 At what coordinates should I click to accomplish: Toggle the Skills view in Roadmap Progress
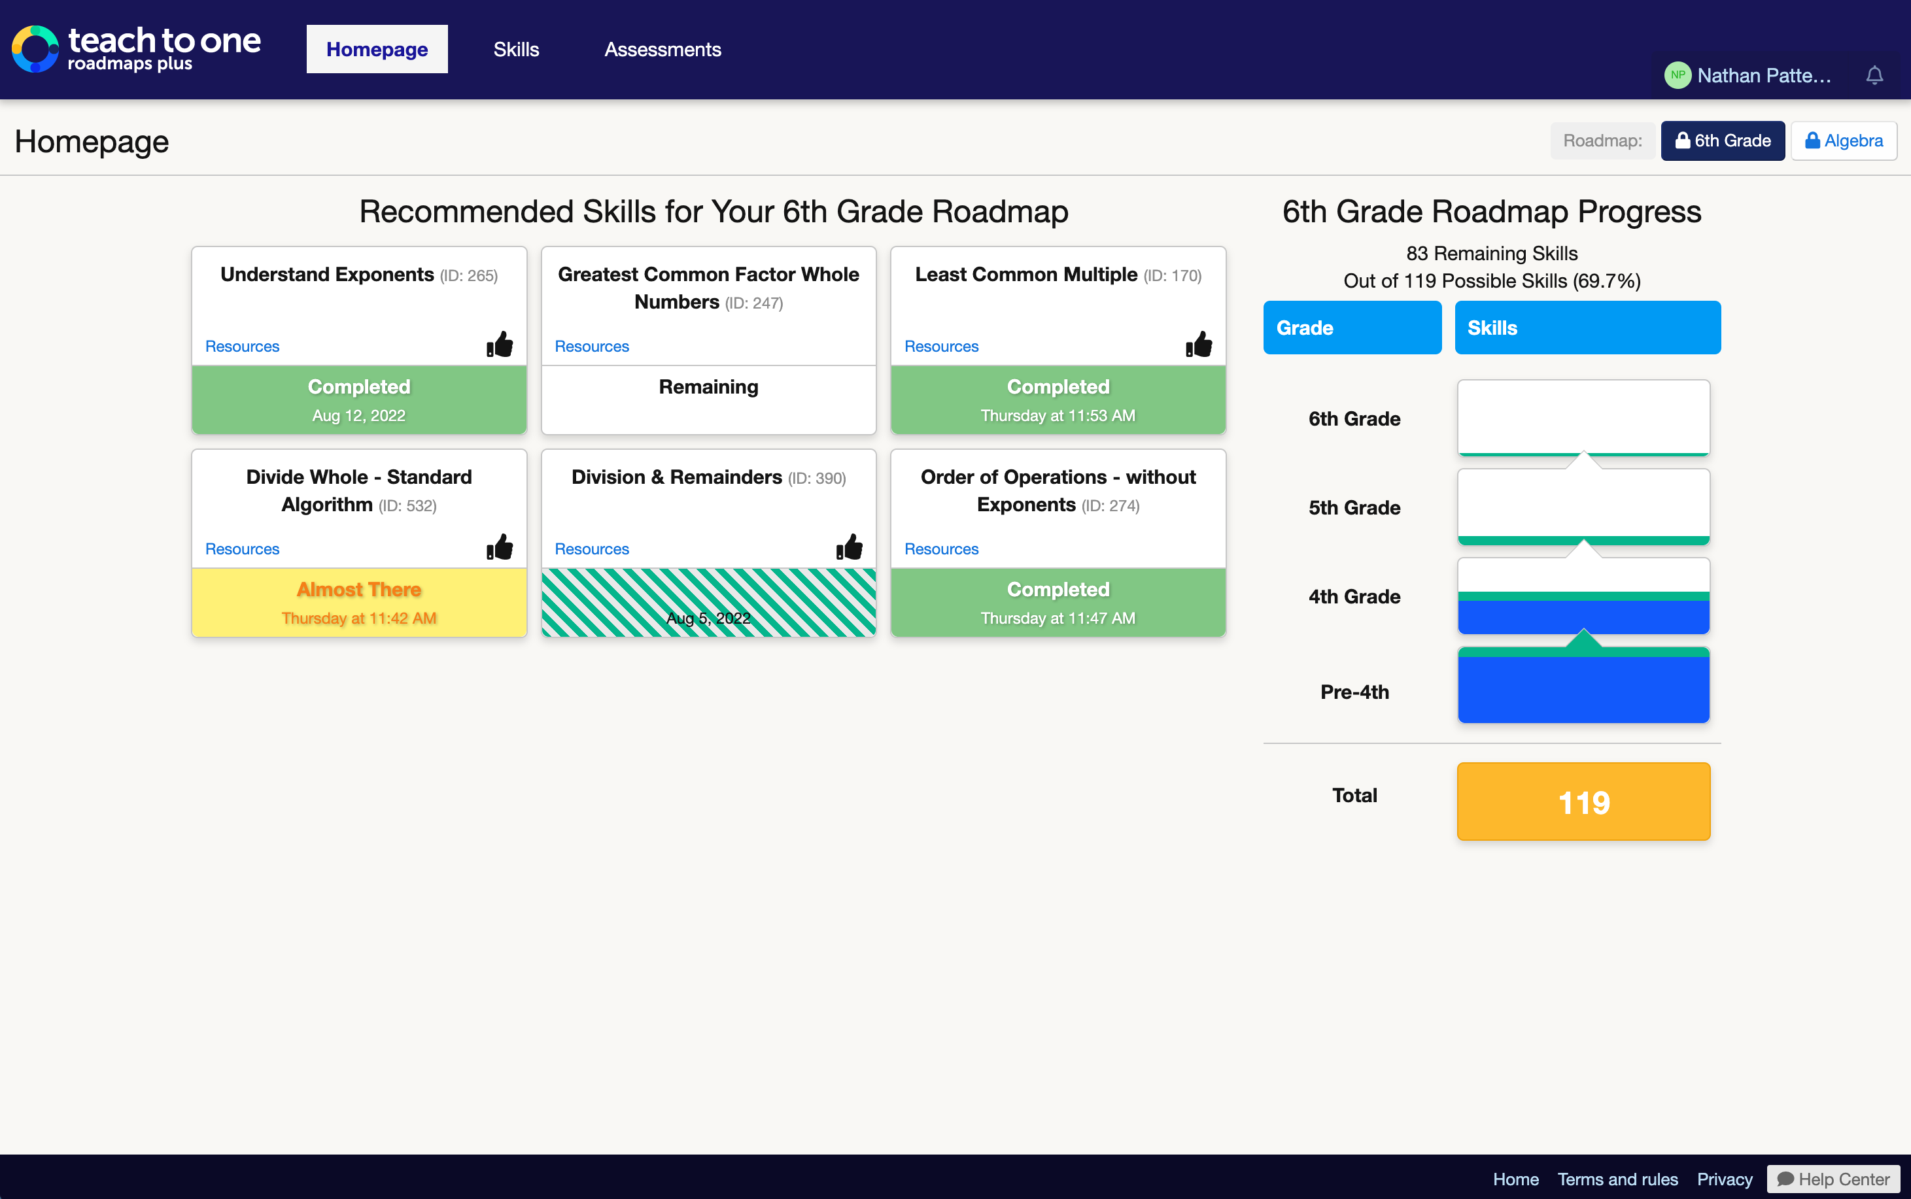pos(1586,328)
